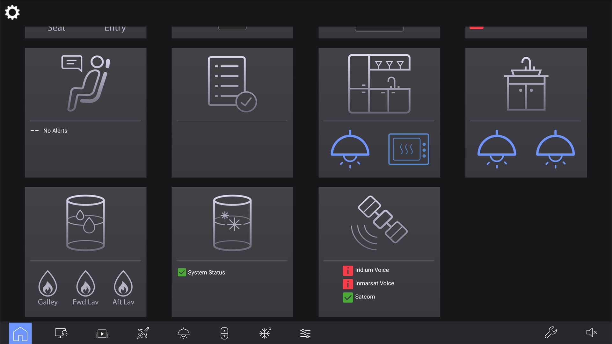Select the Entry tab at the top
Viewport: 612px width, 344px height.
115,28
